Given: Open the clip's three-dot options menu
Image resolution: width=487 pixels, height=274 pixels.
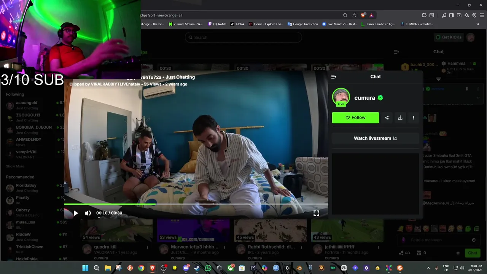Looking at the screenshot, I should click(414, 118).
